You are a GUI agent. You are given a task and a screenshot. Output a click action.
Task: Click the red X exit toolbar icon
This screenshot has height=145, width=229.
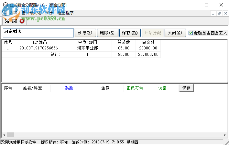coord(22,21)
